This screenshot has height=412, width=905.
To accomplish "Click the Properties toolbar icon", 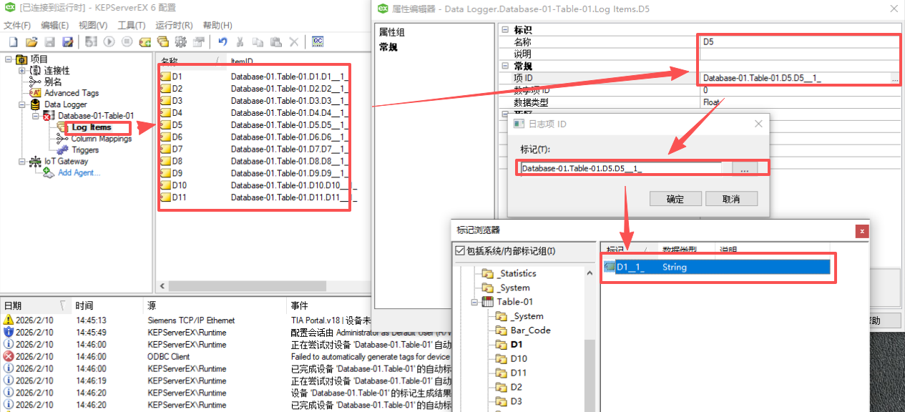I will click(198, 42).
